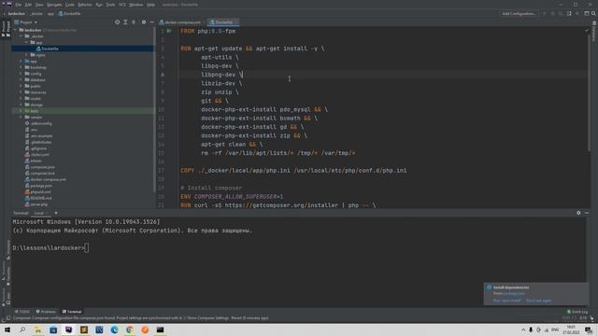Screen dimensions: 598x336
Task: Select docker-compose.yml in project tree
Action: [x=48, y=179]
